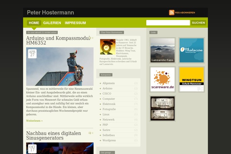Click the orange RSS feed icon
This screenshot has width=231, height=154.
coord(172,13)
